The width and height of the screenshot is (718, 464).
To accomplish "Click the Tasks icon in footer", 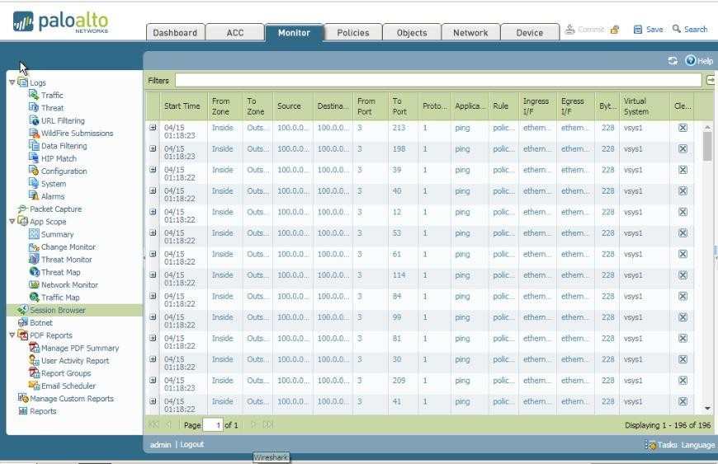I will tap(652, 445).
